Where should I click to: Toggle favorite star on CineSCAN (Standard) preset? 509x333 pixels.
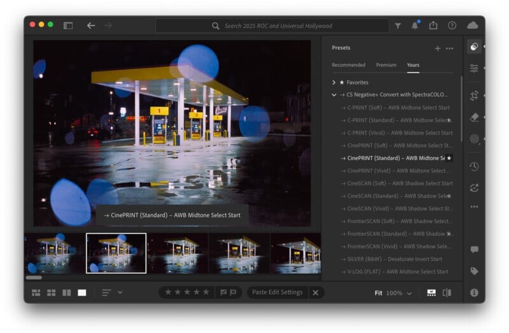coord(449,196)
